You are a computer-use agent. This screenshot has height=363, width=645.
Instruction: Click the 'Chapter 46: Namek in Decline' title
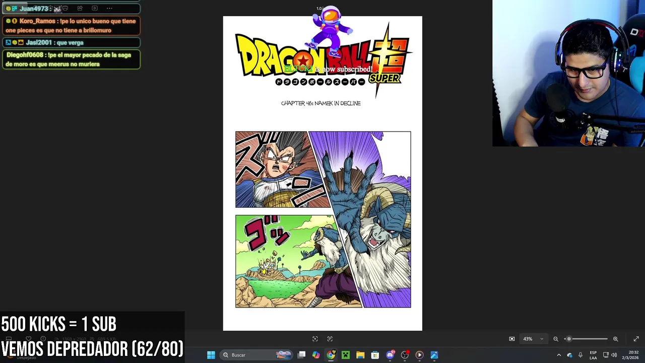(320, 103)
